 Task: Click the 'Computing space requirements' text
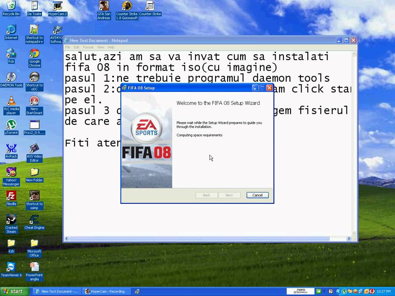coord(199,135)
